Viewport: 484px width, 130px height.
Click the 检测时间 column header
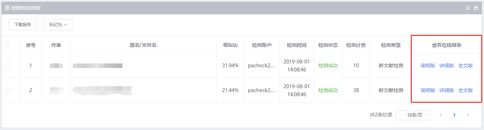pos(296,45)
